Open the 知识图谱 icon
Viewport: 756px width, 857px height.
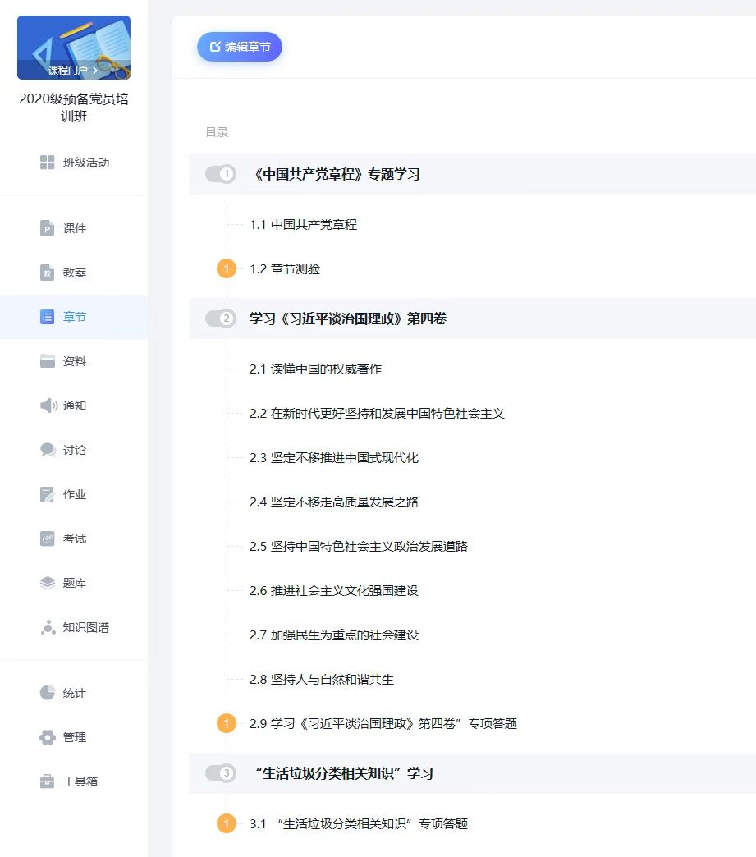pos(48,627)
